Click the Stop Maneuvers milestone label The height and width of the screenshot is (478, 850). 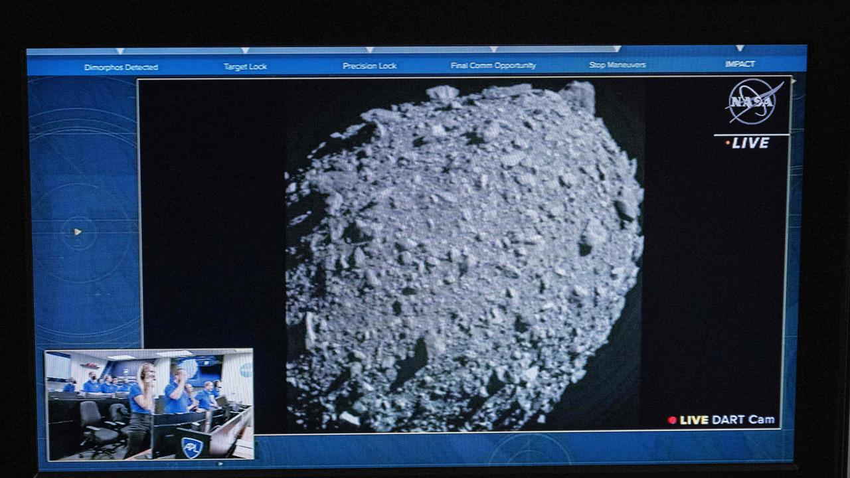(617, 65)
